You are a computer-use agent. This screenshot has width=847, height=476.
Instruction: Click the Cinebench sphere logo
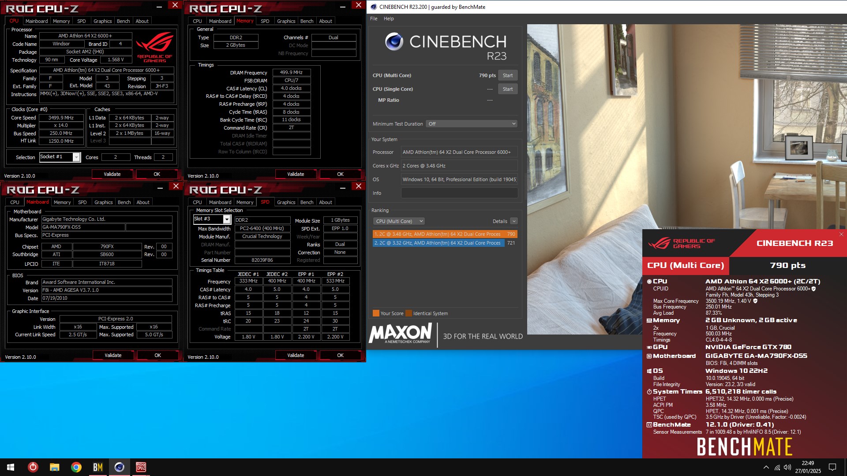[394, 41]
